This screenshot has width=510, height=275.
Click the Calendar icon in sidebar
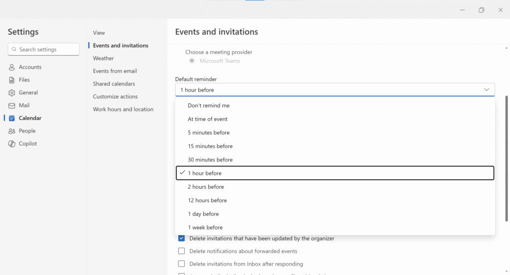click(12, 118)
